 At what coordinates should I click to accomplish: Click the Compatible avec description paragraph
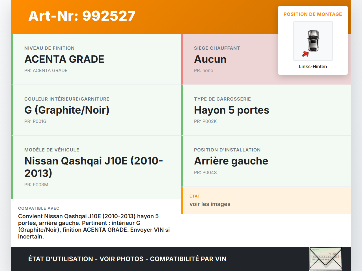pyautogui.click(x=94, y=226)
